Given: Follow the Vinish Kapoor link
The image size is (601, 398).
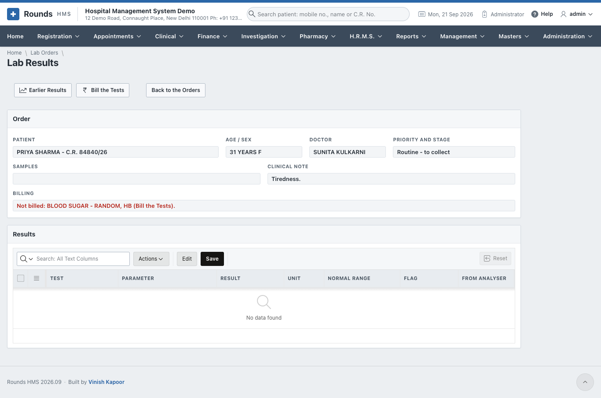Looking at the screenshot, I should coord(106,382).
